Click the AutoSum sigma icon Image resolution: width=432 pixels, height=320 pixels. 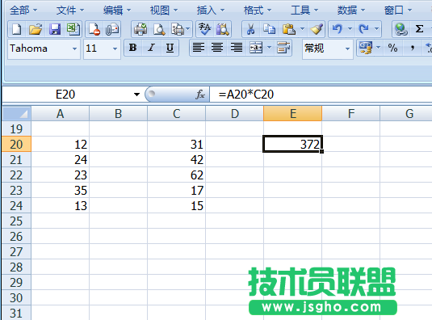(419, 29)
